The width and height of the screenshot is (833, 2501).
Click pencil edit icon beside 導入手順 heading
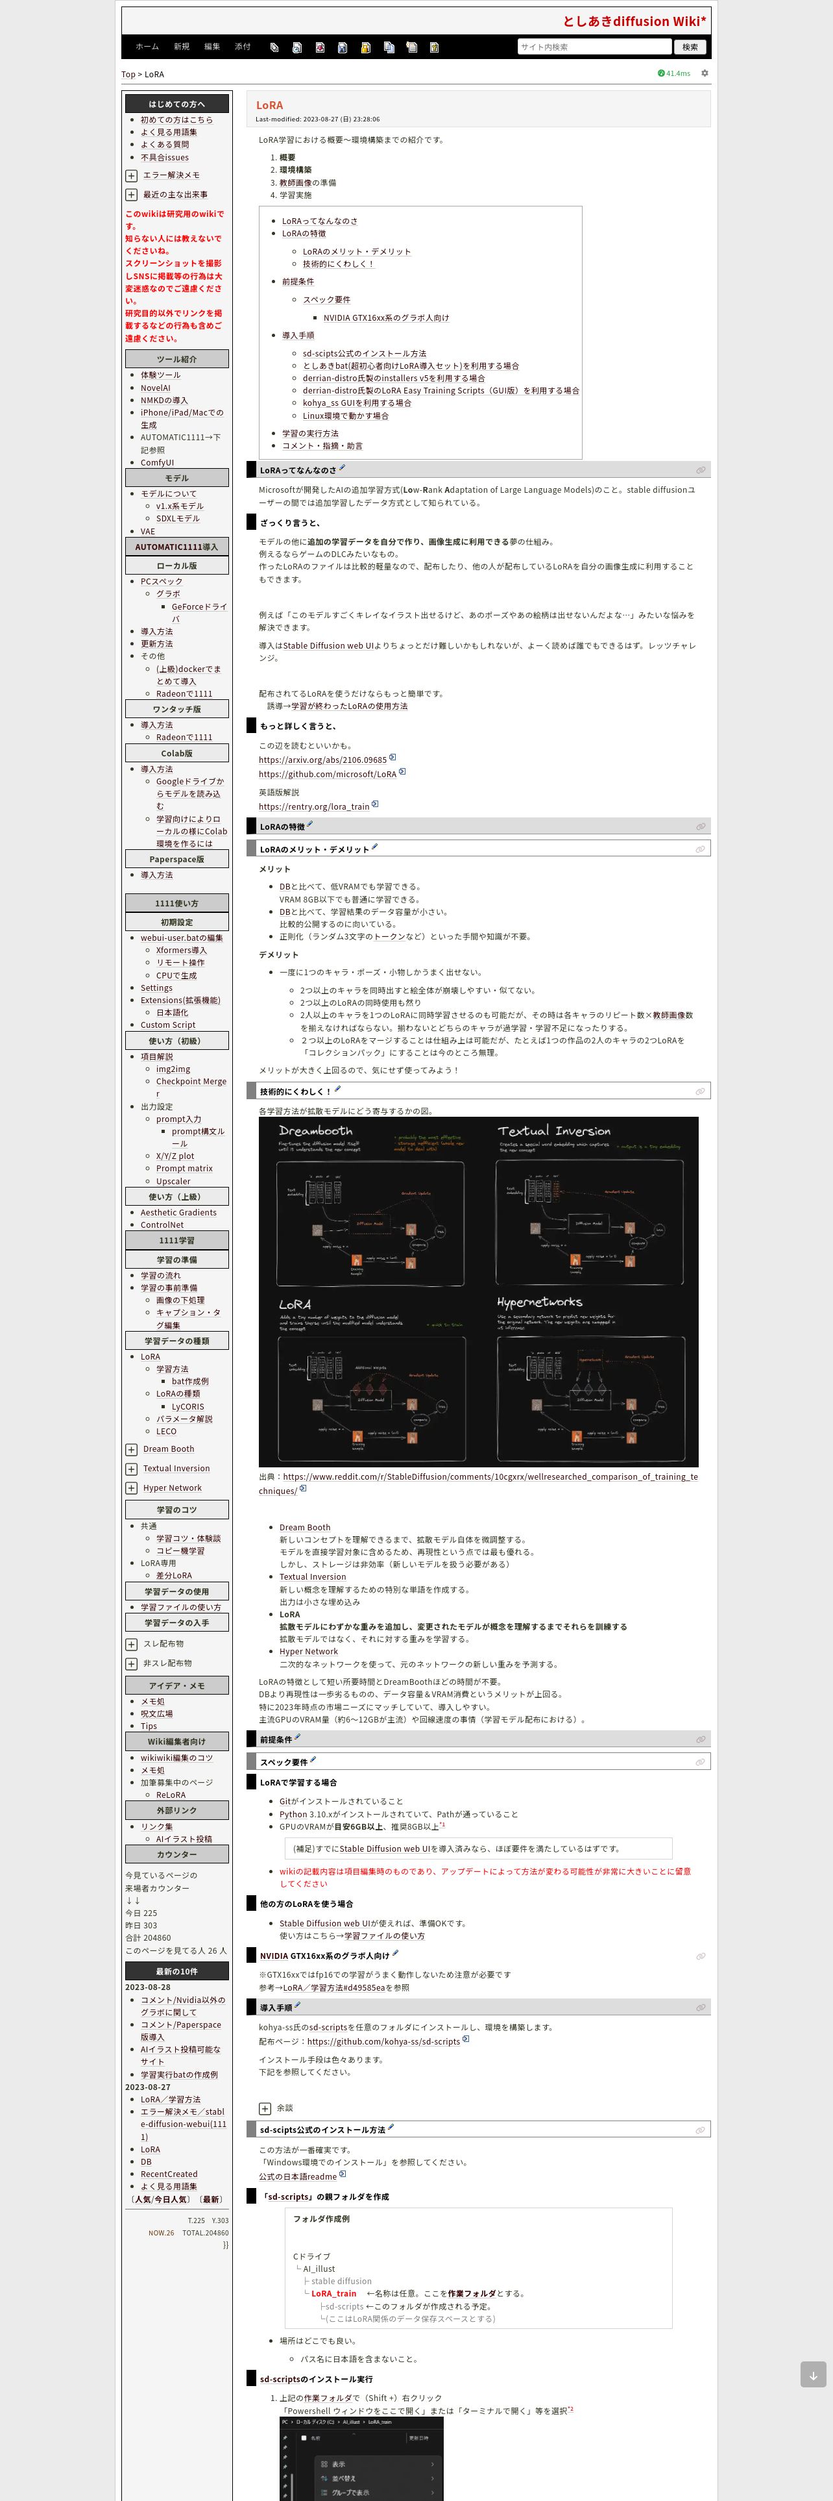(298, 2005)
